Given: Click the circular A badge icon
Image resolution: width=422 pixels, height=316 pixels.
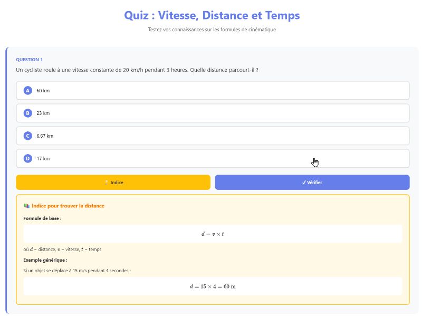Looking at the screenshot, I should (x=27, y=90).
